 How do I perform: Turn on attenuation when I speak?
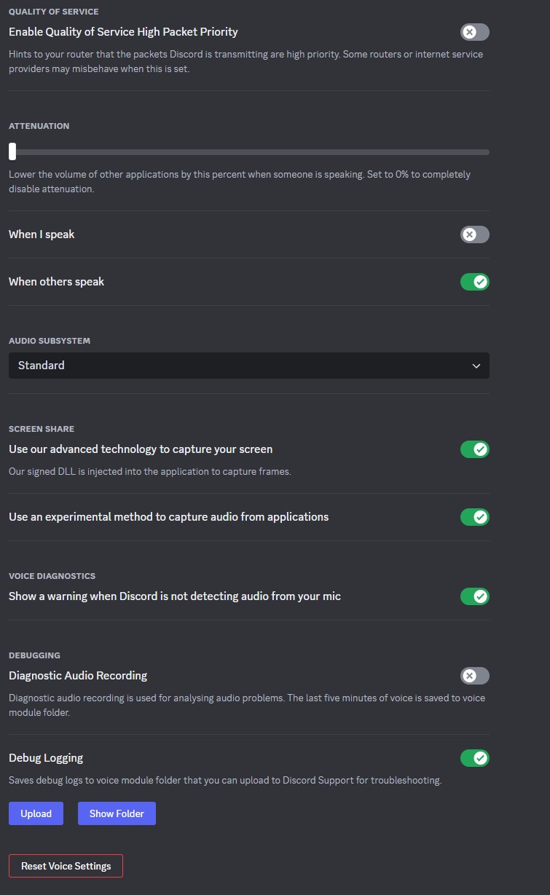[x=474, y=234]
